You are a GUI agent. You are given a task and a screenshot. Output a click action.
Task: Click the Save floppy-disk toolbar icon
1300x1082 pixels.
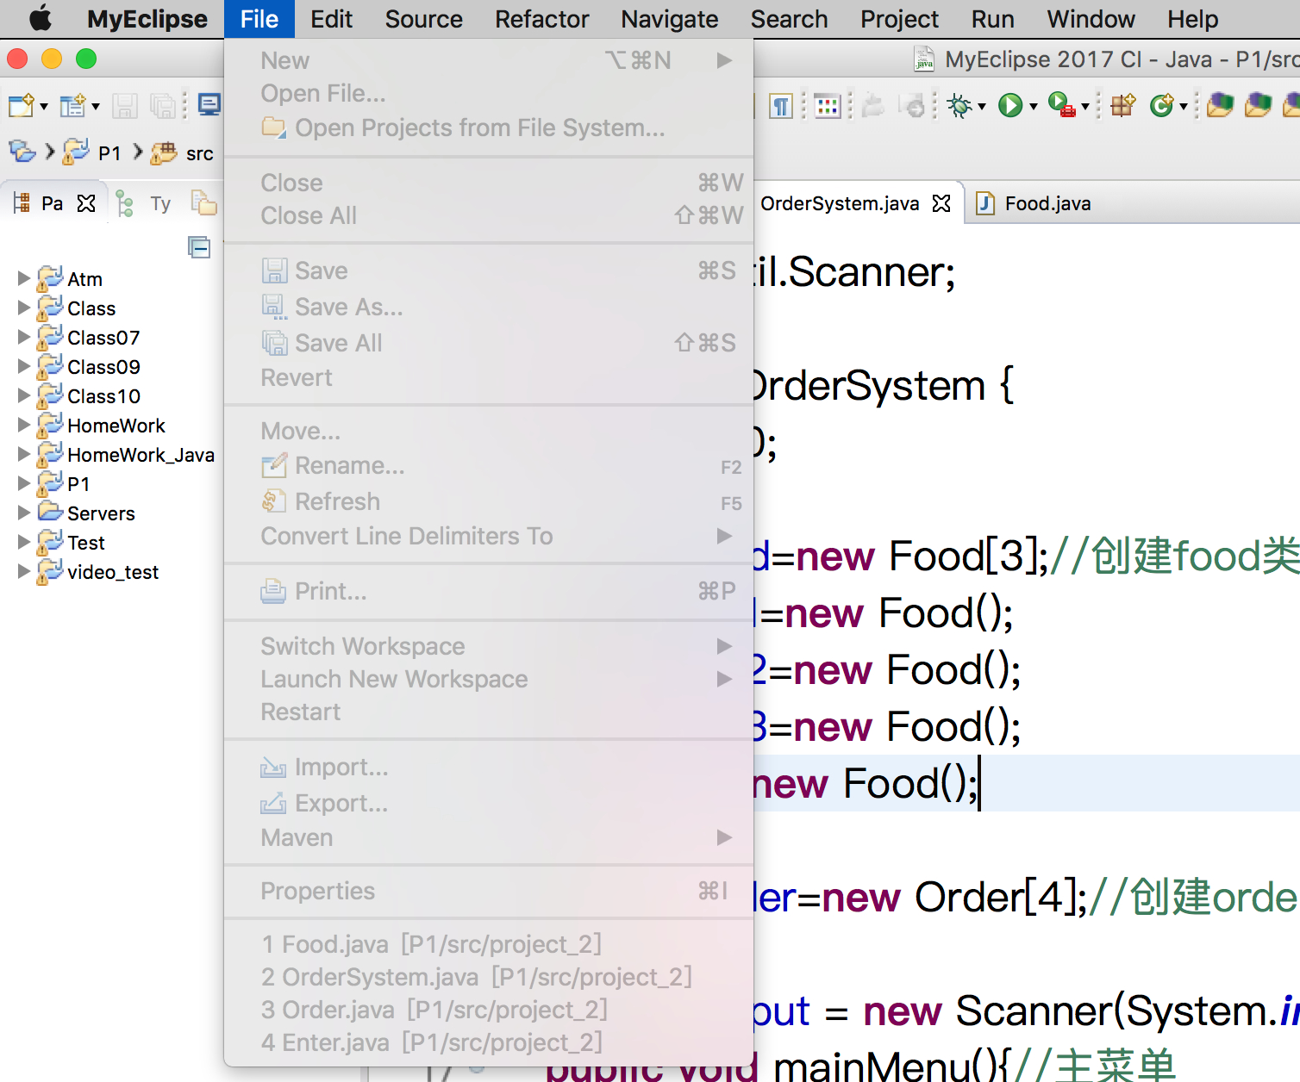point(125,106)
